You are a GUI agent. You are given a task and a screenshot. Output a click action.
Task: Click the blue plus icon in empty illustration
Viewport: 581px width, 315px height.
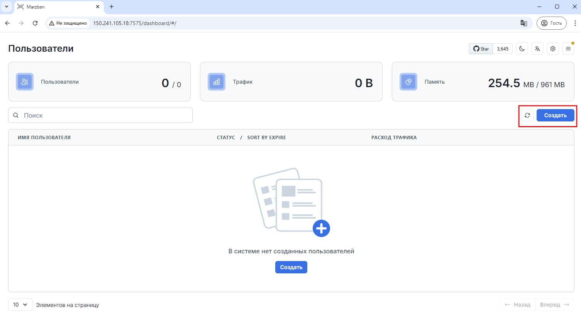pyautogui.click(x=321, y=229)
